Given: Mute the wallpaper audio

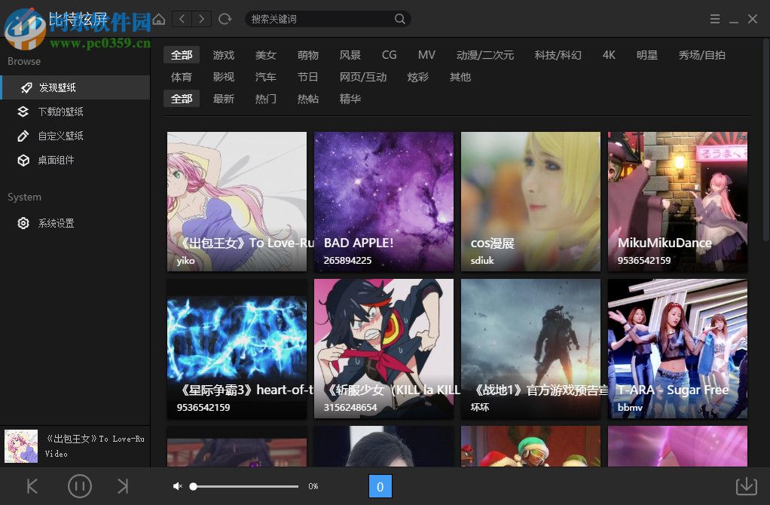Looking at the screenshot, I should pyautogui.click(x=177, y=486).
